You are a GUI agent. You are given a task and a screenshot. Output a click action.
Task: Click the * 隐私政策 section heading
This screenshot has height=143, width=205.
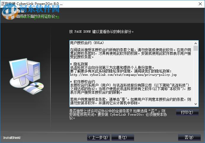pyautogui.click(x=79, y=64)
